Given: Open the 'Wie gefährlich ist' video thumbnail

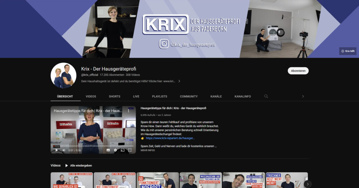Looking at the screenshot, I should [x=72, y=180].
